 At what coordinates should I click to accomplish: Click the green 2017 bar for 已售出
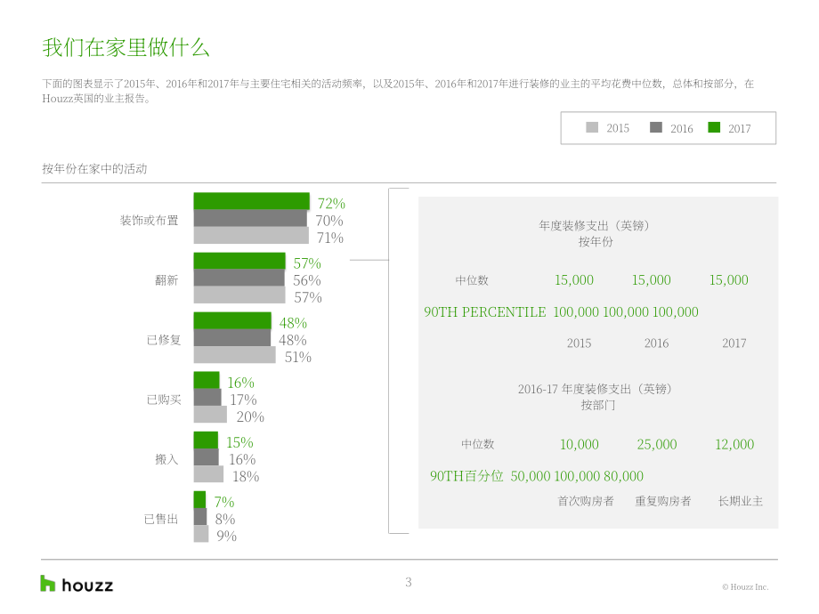(199, 500)
